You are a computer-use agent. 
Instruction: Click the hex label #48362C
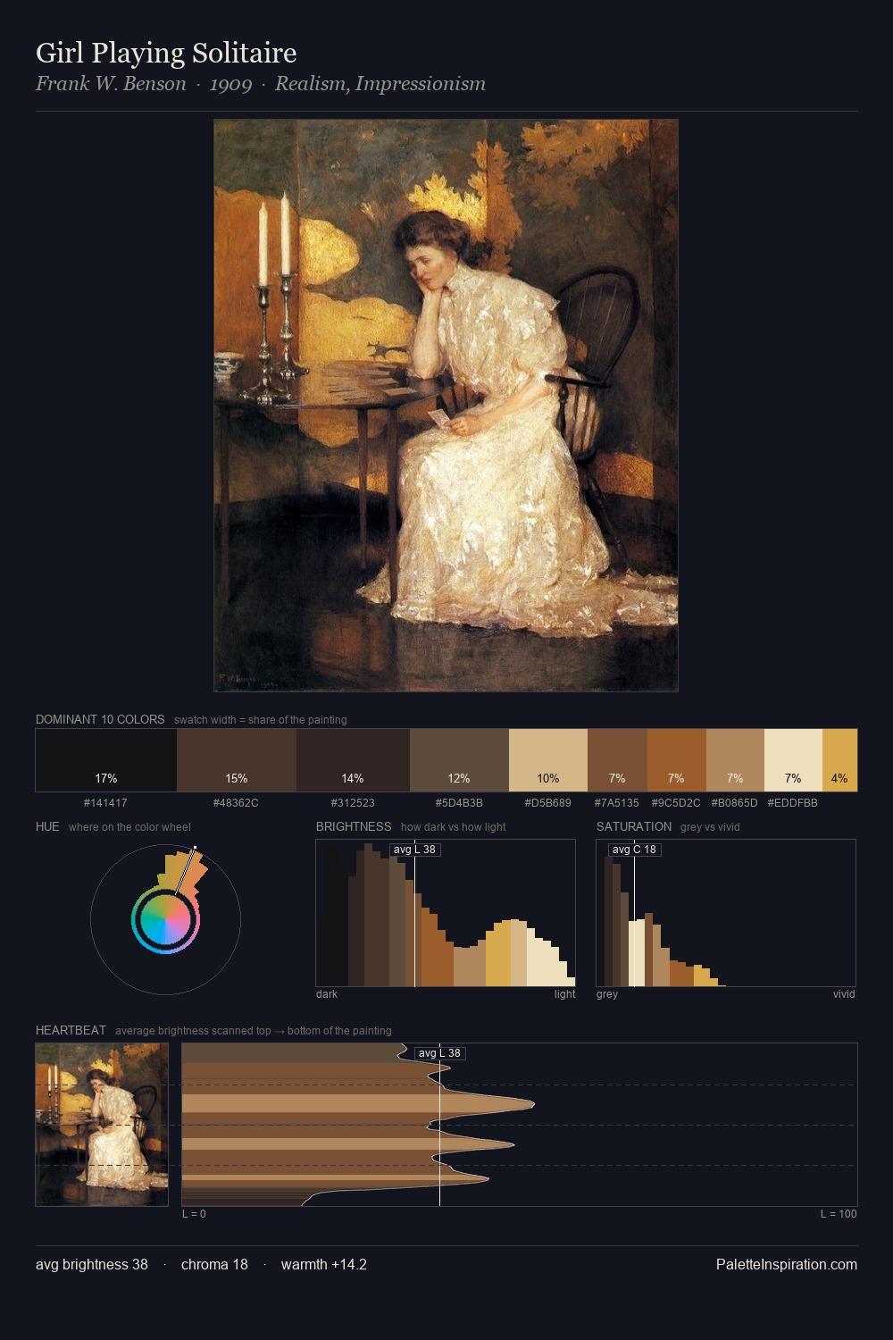point(236,803)
